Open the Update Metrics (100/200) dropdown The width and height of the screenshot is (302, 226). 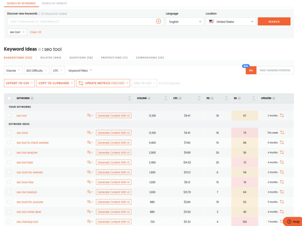[103, 83]
